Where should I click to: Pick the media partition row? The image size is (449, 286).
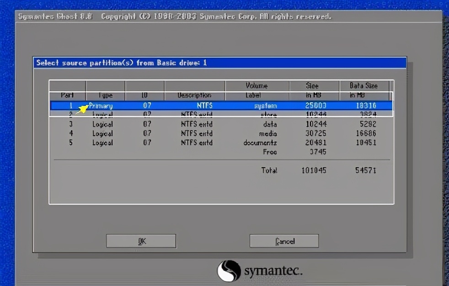point(221,133)
